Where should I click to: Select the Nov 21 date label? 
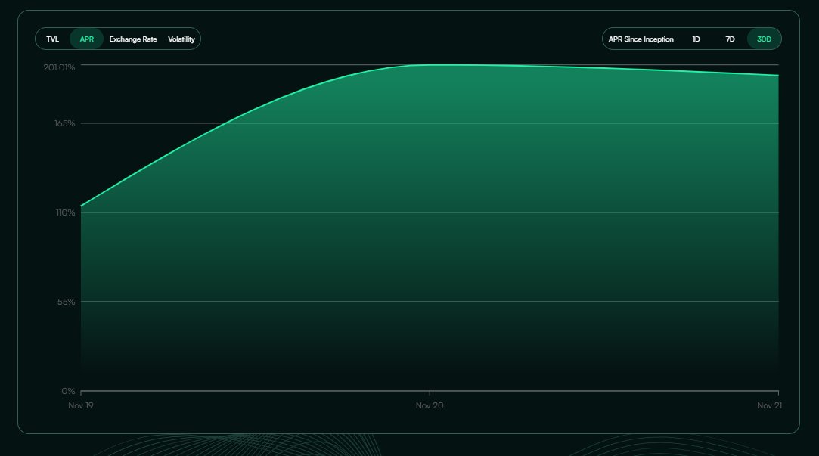point(768,405)
